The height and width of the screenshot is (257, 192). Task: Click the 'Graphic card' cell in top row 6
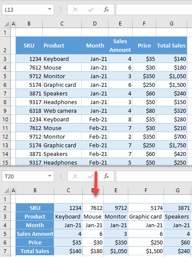pos(62,85)
